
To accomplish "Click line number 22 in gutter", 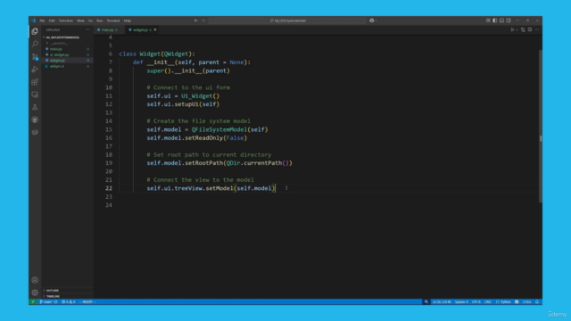I will [109, 188].
